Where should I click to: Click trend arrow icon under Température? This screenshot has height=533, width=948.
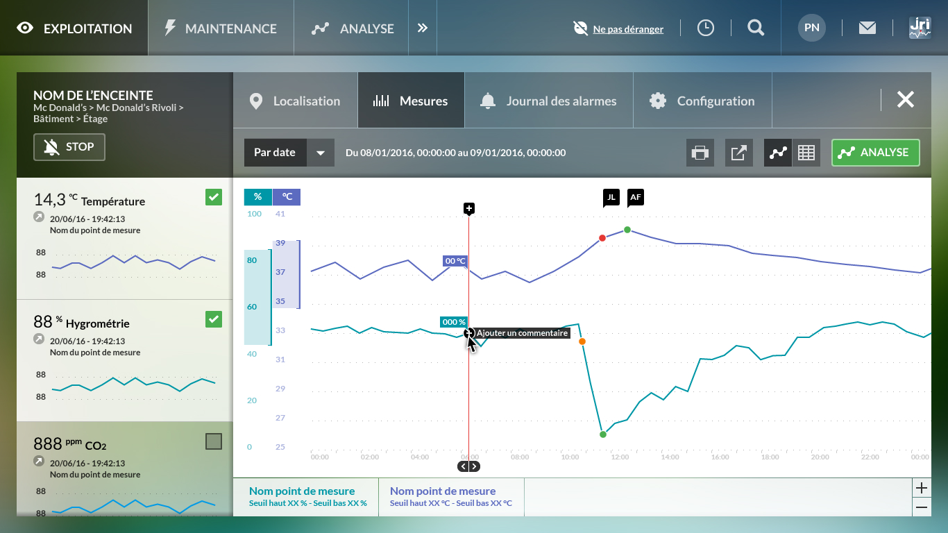pos(39,218)
